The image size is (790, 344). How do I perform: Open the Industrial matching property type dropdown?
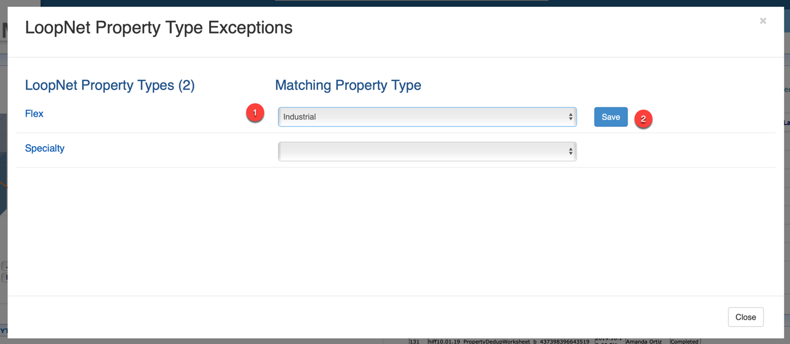pyautogui.click(x=426, y=117)
